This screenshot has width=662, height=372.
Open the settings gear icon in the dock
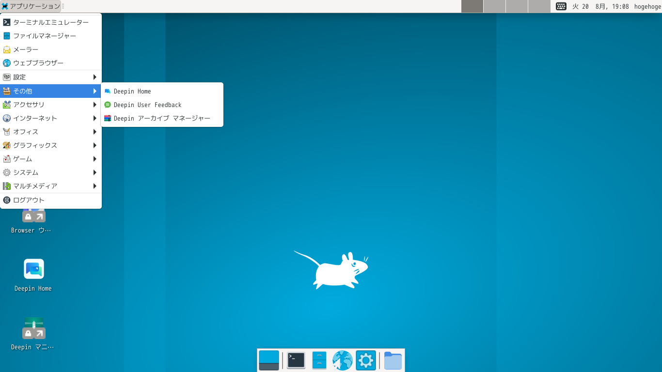[366, 360]
